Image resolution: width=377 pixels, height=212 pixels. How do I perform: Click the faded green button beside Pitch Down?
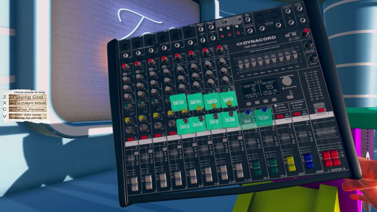tap(247, 120)
